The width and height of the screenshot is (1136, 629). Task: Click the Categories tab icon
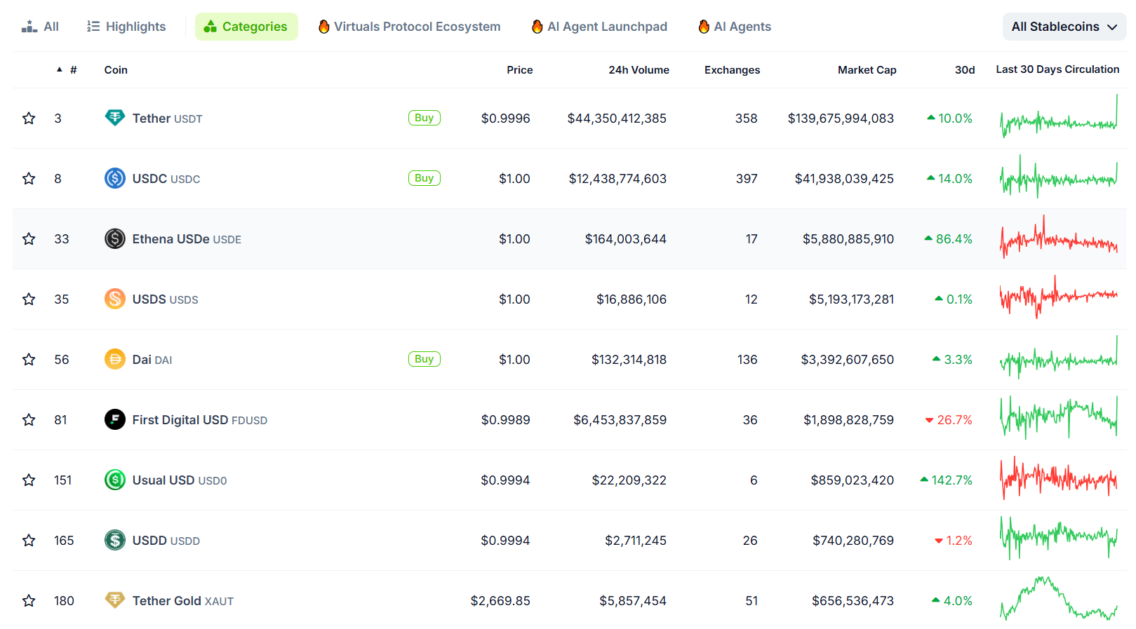[x=210, y=27]
